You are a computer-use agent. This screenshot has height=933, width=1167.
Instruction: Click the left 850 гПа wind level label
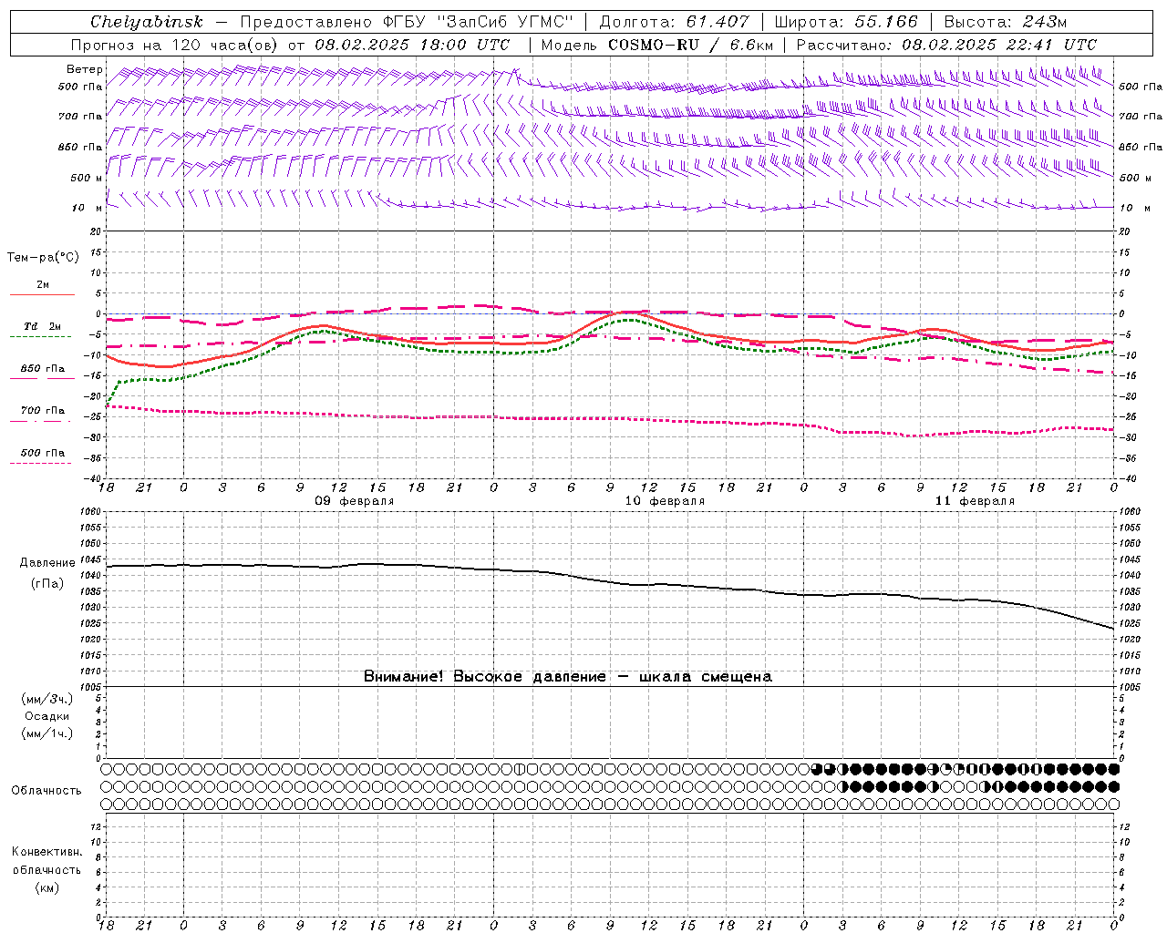coord(80,147)
